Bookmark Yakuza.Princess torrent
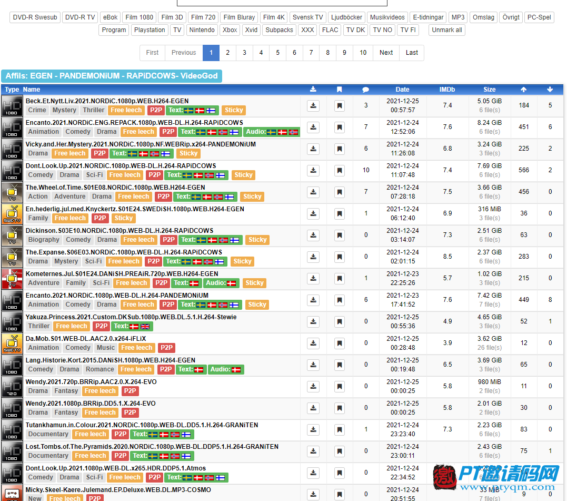 [x=339, y=321]
